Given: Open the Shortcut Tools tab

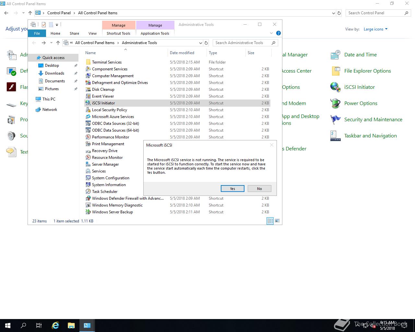Looking at the screenshot, I should (x=118, y=33).
